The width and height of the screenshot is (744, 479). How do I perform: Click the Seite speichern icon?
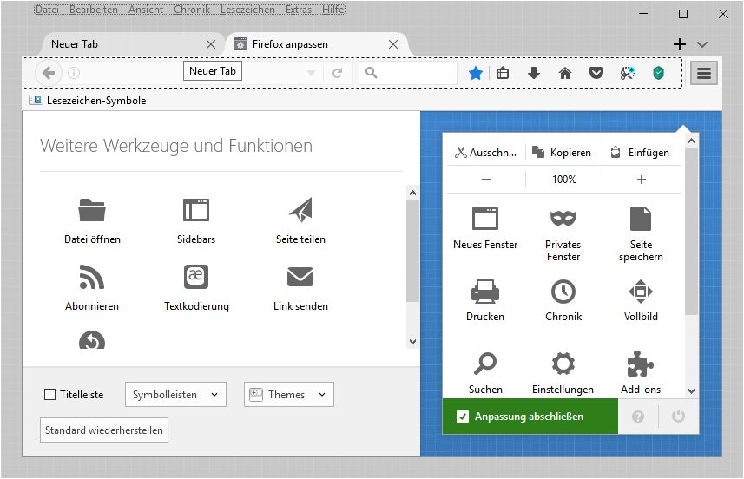pos(641,219)
